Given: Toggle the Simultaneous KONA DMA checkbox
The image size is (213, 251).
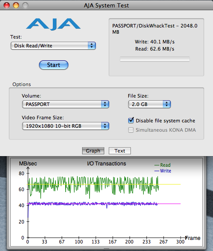Looking at the screenshot, I should click(131, 130).
